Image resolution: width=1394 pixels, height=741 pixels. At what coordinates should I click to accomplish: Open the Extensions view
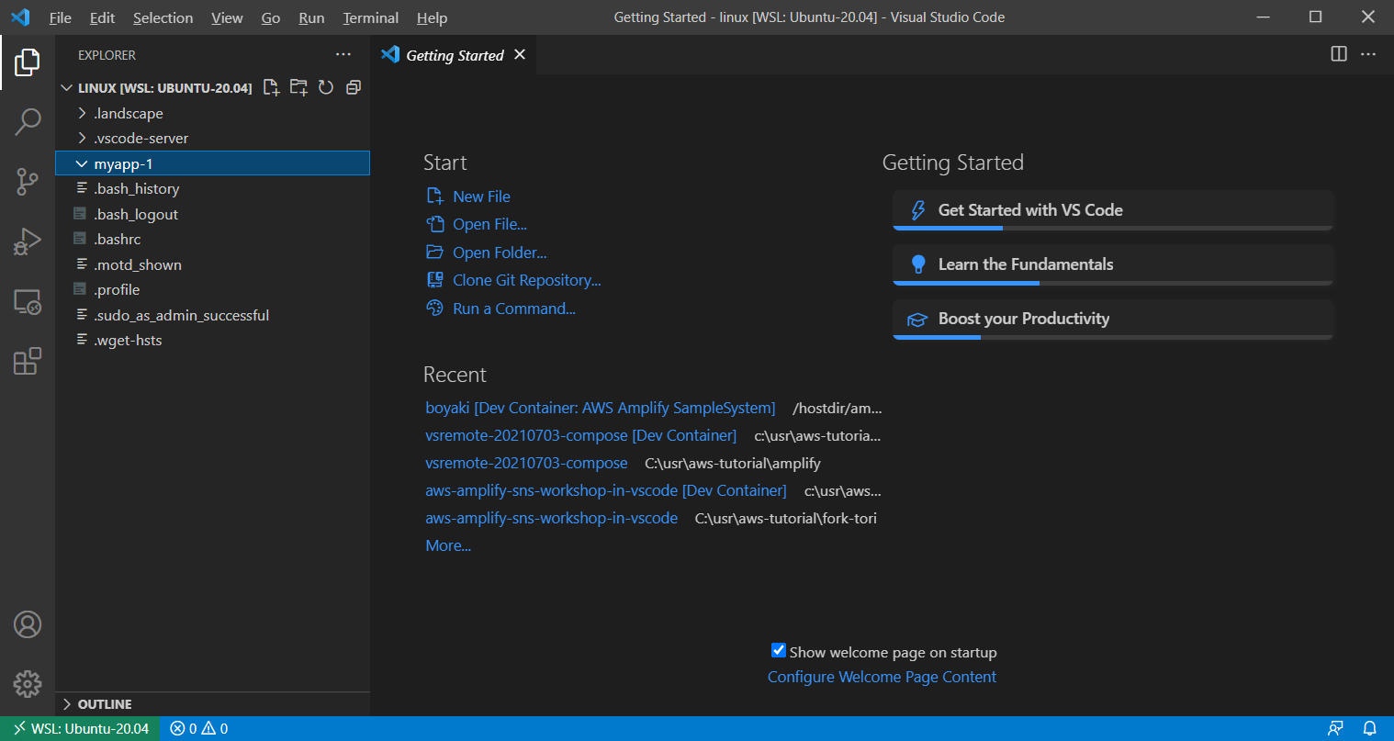point(28,361)
